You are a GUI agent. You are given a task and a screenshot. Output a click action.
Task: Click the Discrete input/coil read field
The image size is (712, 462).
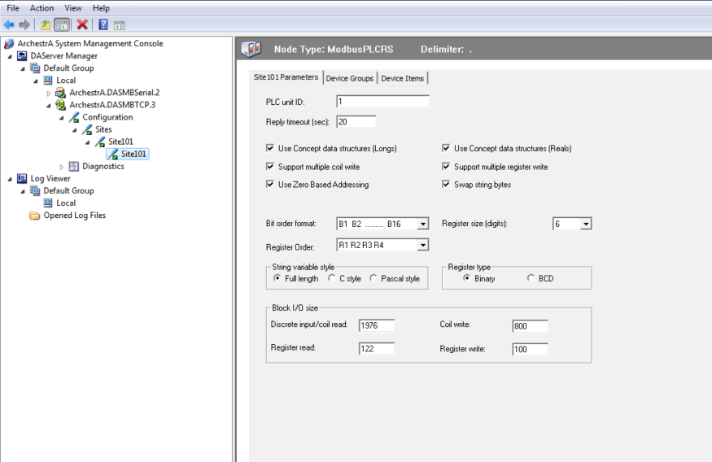click(377, 325)
